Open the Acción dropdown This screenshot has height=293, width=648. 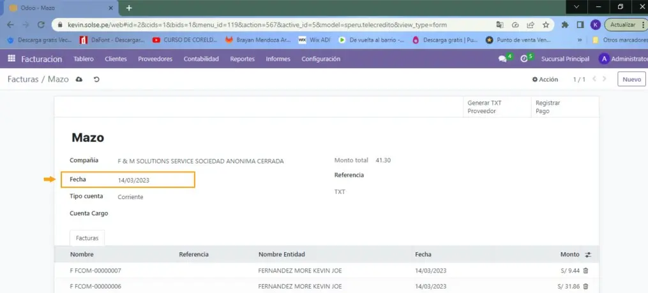click(545, 79)
